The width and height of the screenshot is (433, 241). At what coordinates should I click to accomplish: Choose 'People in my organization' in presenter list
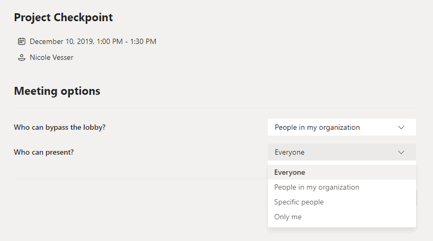coord(341,187)
